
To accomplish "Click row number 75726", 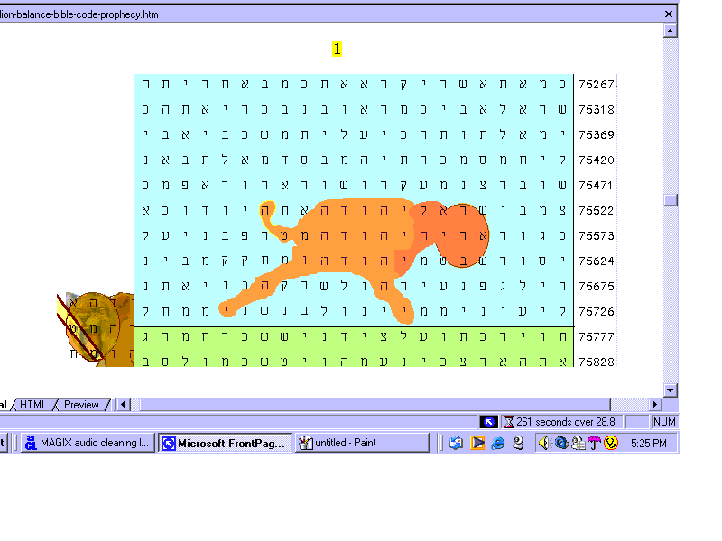I will 597,312.
